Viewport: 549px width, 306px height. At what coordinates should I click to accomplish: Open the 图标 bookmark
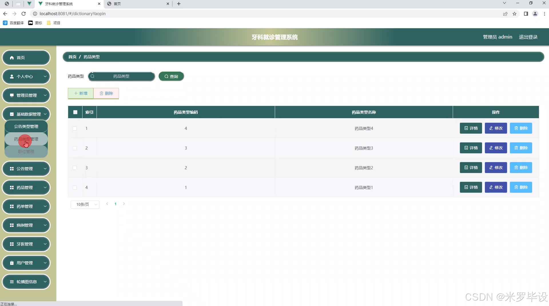point(35,23)
